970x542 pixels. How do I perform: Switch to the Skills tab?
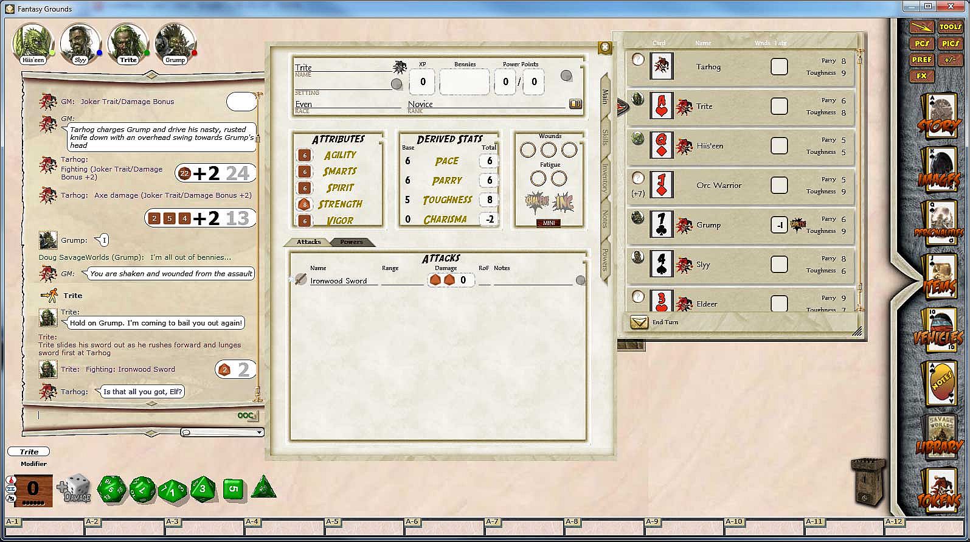[x=605, y=137]
